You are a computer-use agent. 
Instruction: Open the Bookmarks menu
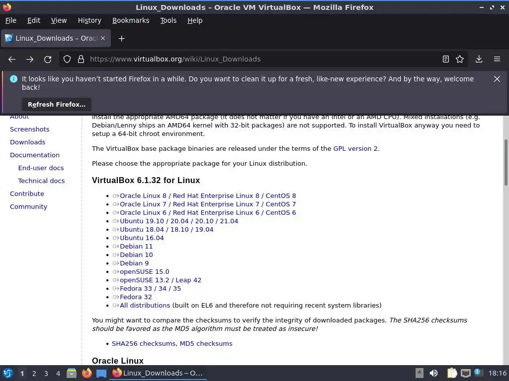[131, 20]
